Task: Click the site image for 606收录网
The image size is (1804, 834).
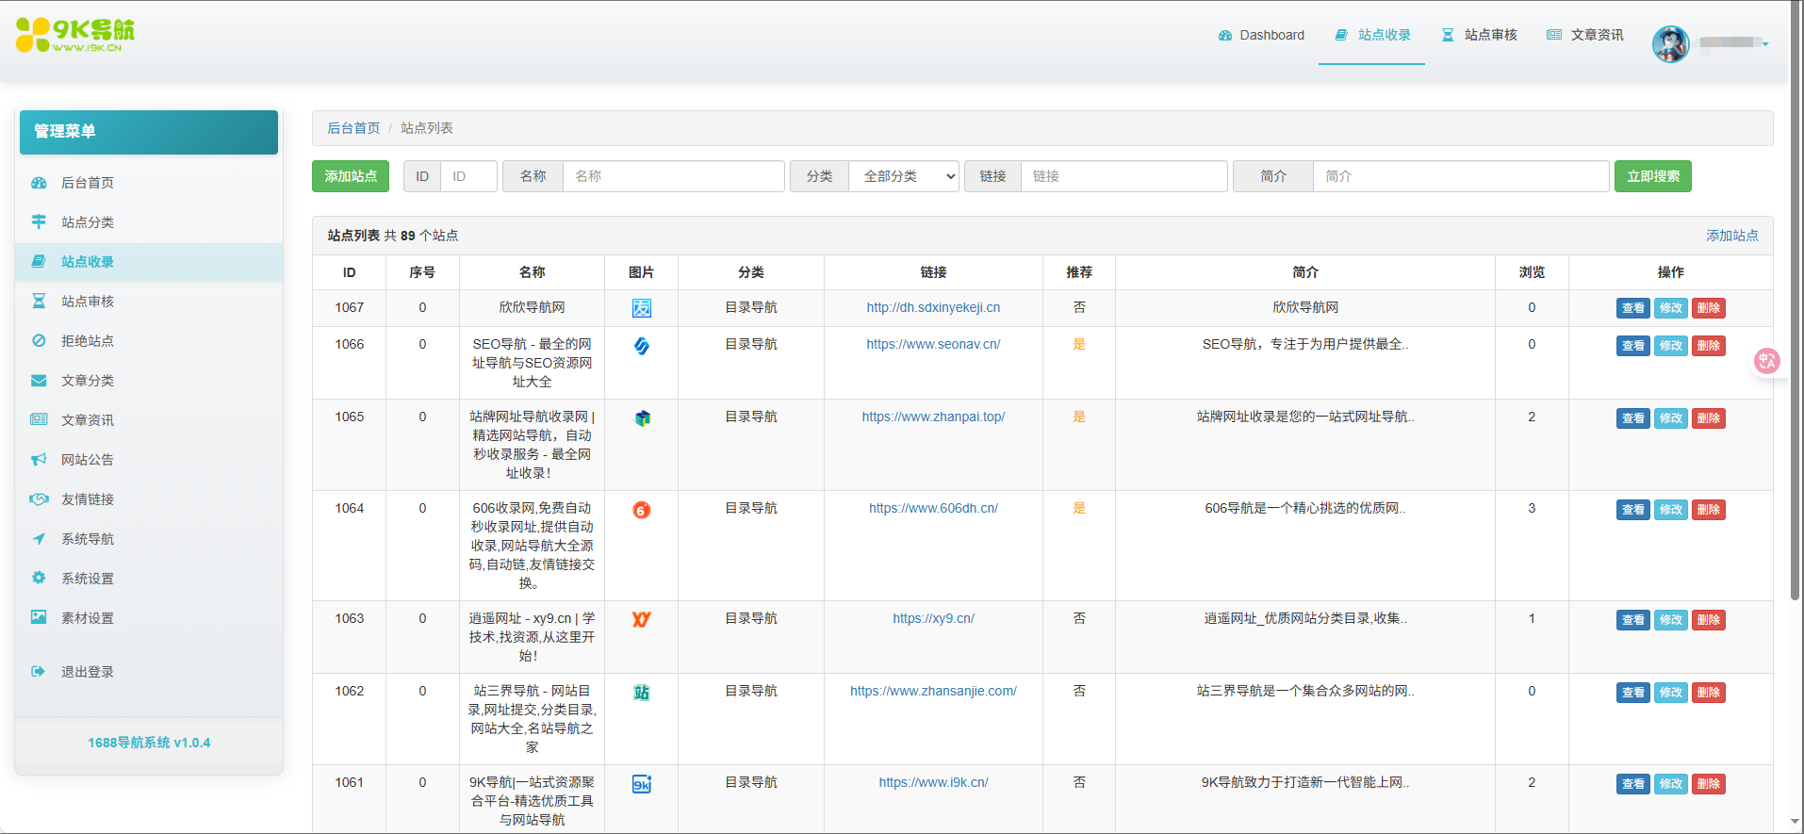Action: pyautogui.click(x=642, y=510)
